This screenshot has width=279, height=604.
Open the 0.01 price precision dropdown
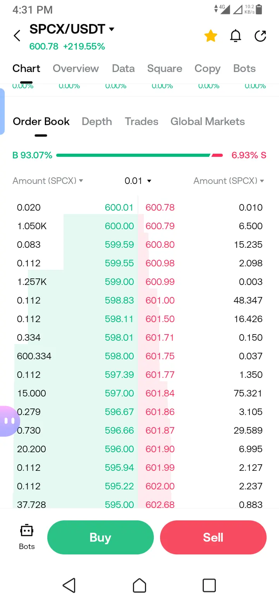click(138, 181)
